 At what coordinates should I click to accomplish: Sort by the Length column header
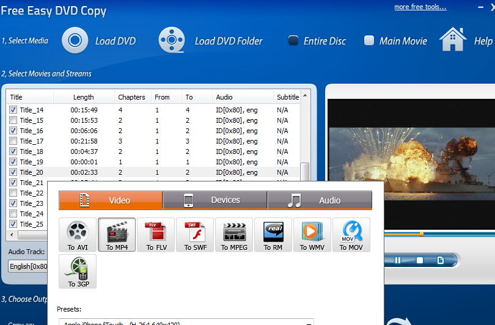coord(84,97)
